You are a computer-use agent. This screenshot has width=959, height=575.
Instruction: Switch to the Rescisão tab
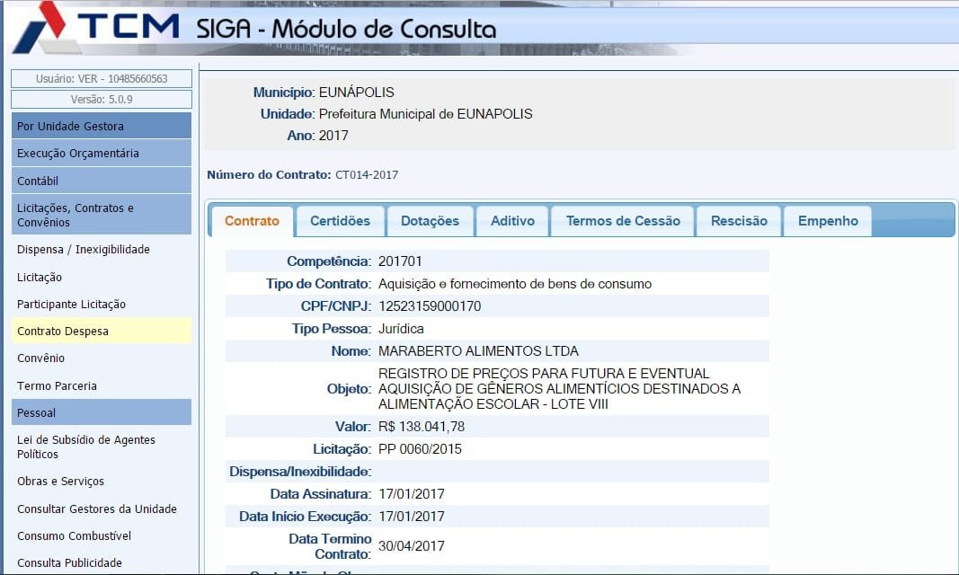click(x=739, y=221)
